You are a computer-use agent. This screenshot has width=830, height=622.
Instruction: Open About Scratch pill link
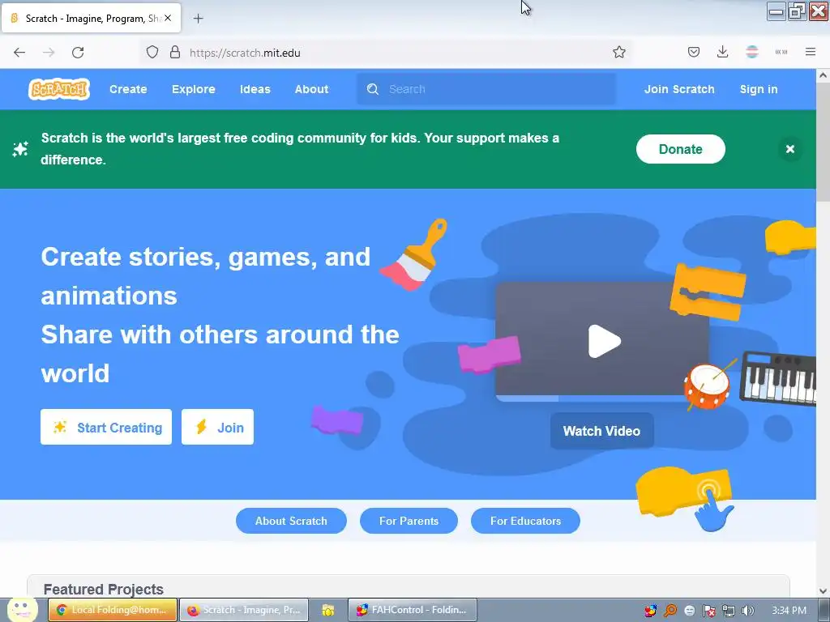point(291,521)
